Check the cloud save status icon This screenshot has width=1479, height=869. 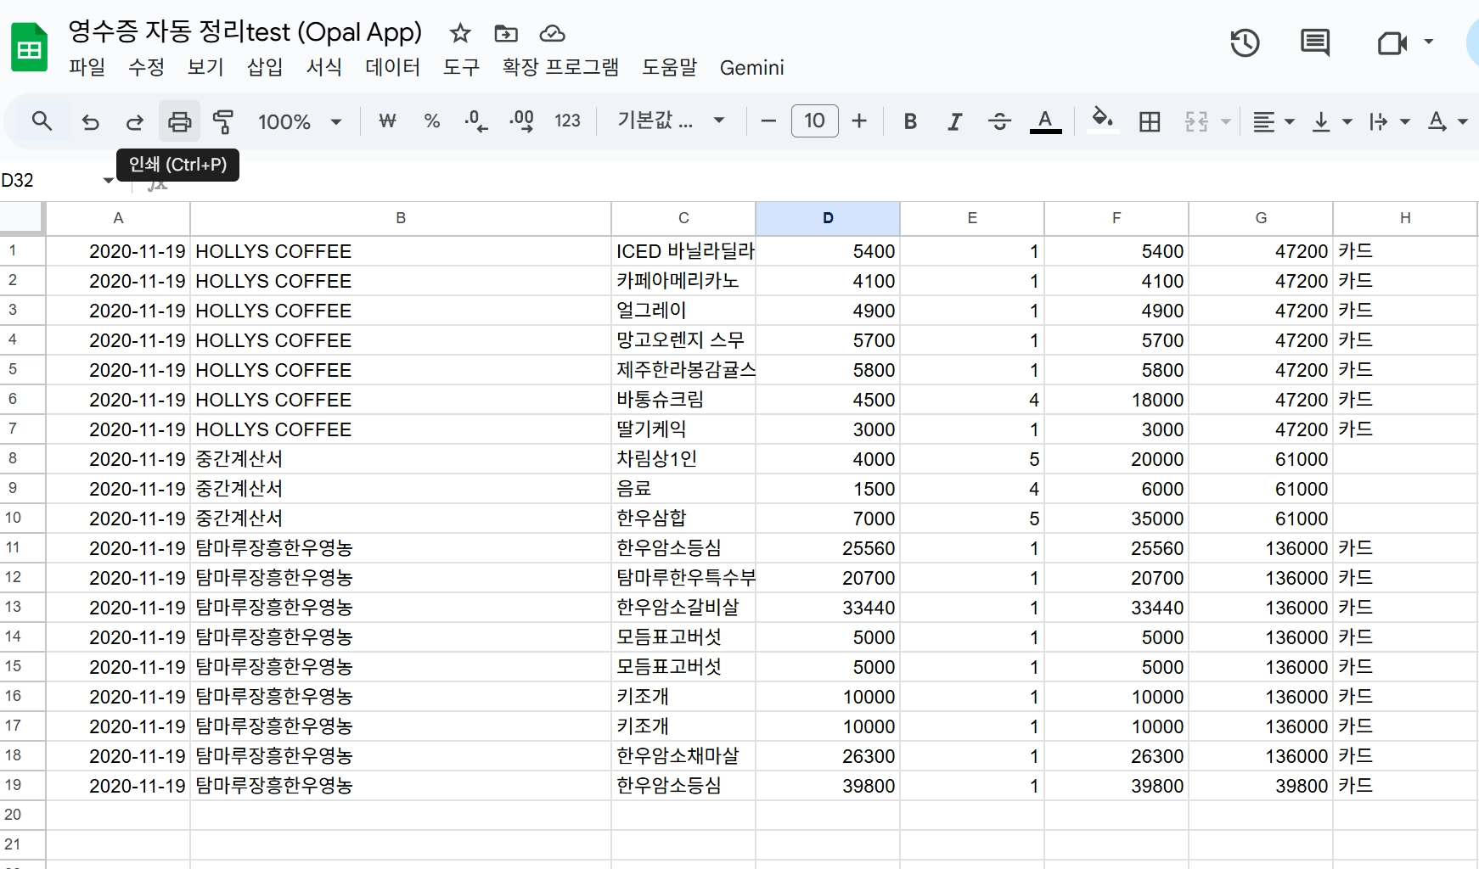click(x=553, y=33)
